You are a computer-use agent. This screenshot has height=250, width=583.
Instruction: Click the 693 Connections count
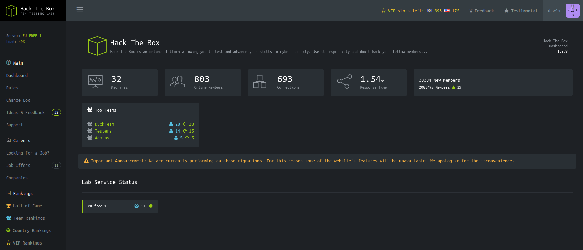pyautogui.click(x=285, y=79)
